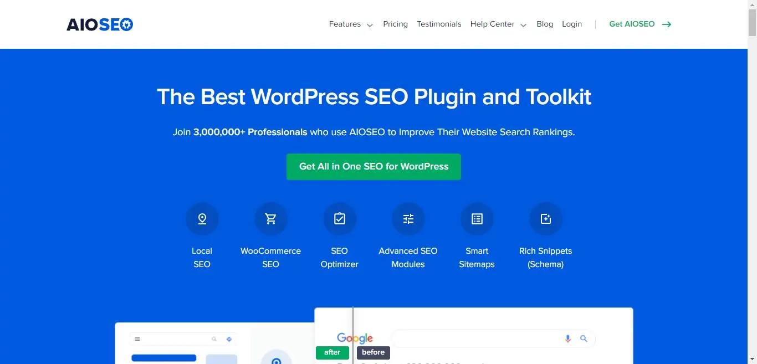Select the green 'after' label
757x364 pixels.
pos(333,352)
